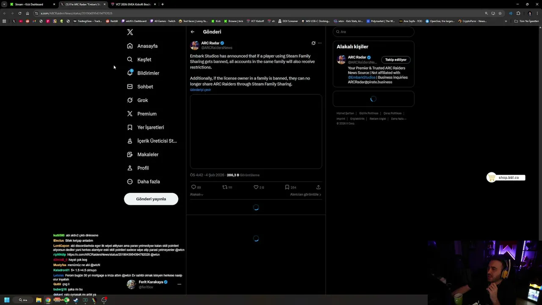Open the ARC Radar avatar in post
The image size is (542, 305).
coord(194,45)
